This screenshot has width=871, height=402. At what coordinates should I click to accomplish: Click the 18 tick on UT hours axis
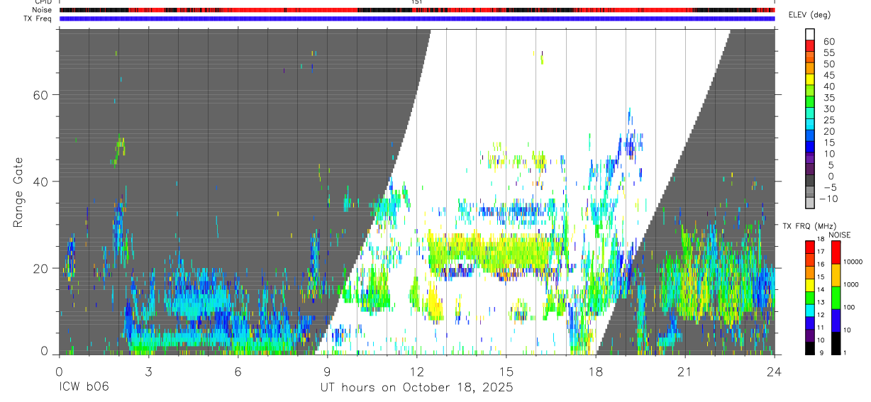click(x=596, y=372)
